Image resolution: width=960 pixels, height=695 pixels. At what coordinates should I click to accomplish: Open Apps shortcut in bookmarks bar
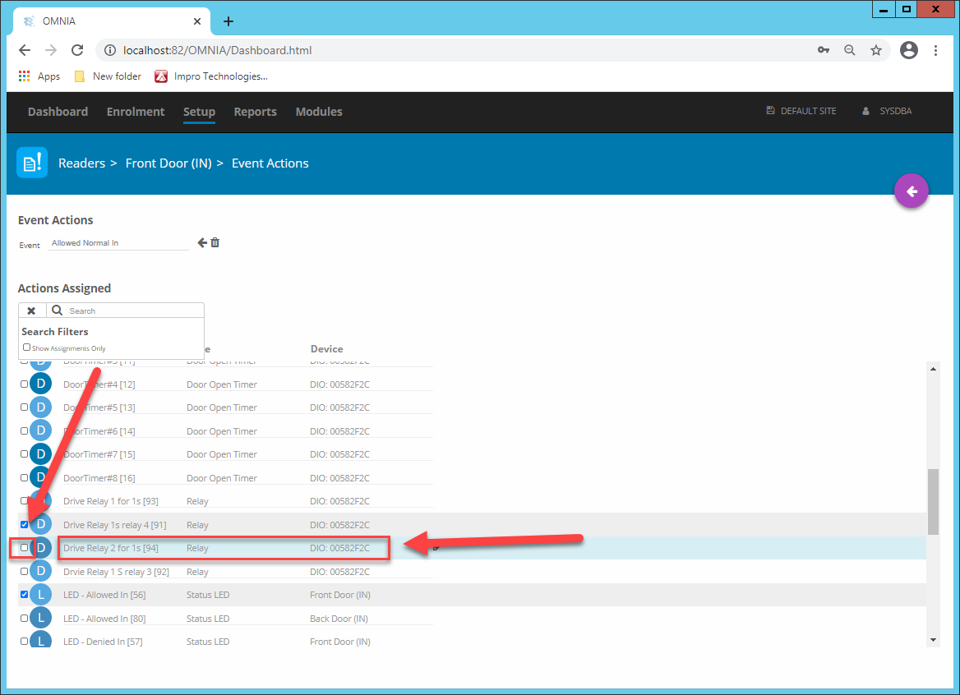tap(39, 76)
